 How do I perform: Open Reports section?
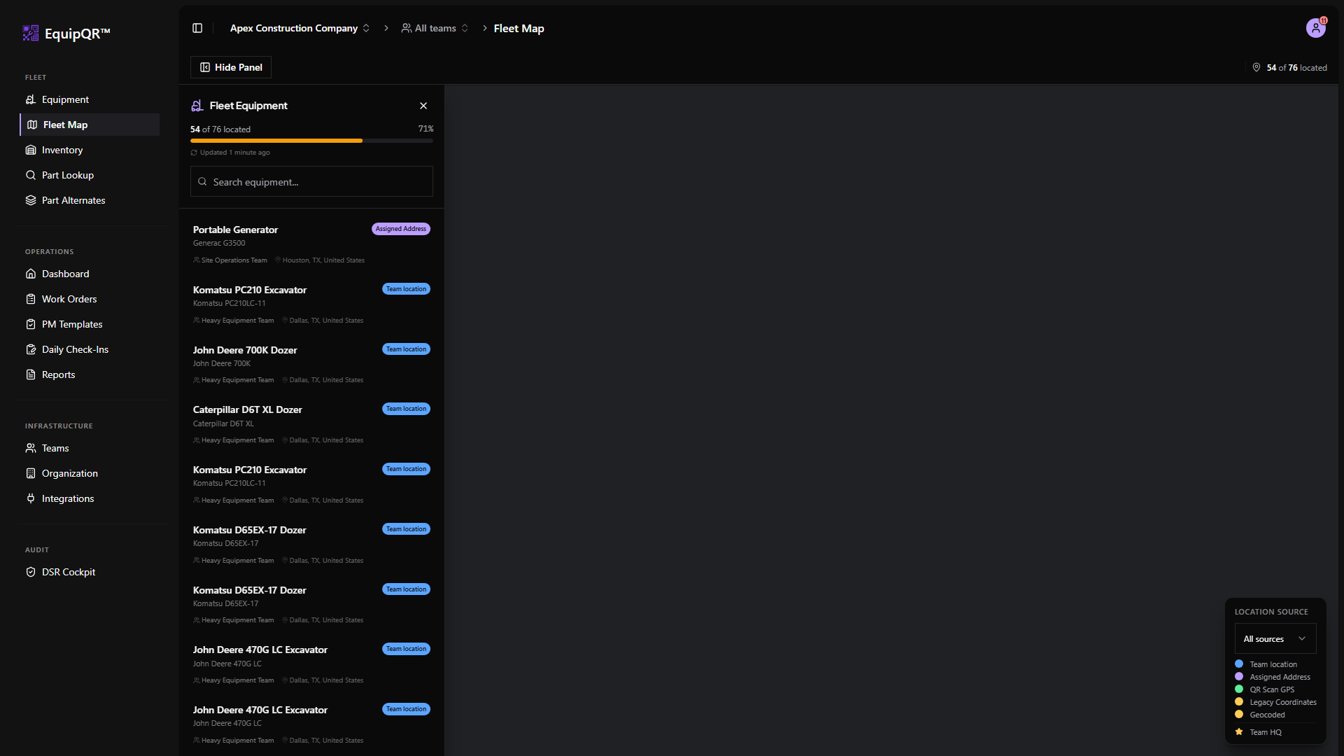90,374
